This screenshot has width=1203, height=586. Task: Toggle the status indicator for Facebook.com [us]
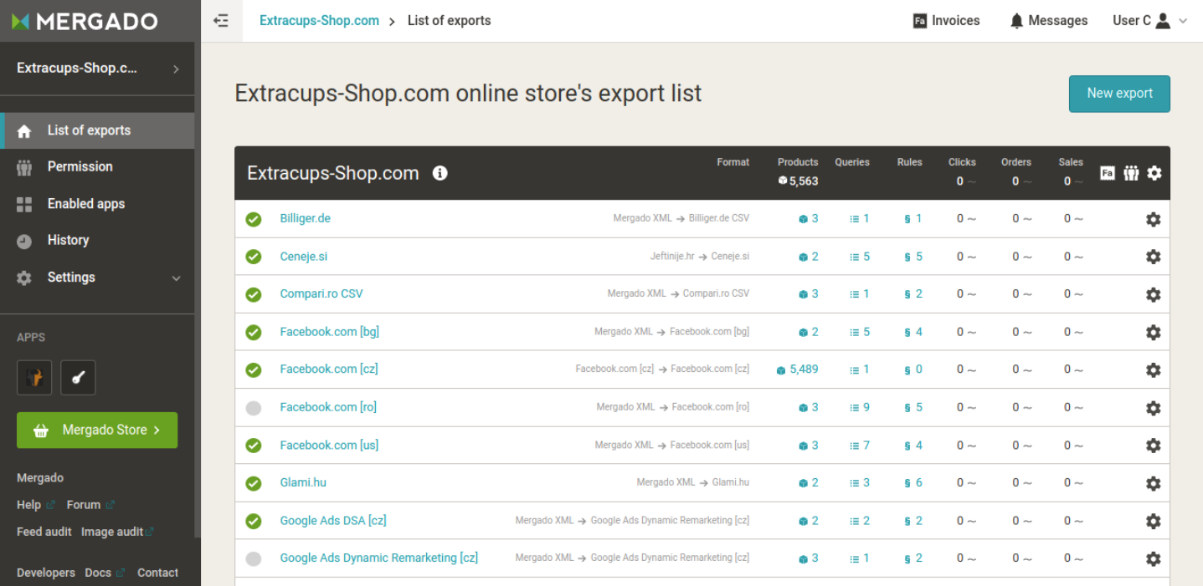(254, 446)
